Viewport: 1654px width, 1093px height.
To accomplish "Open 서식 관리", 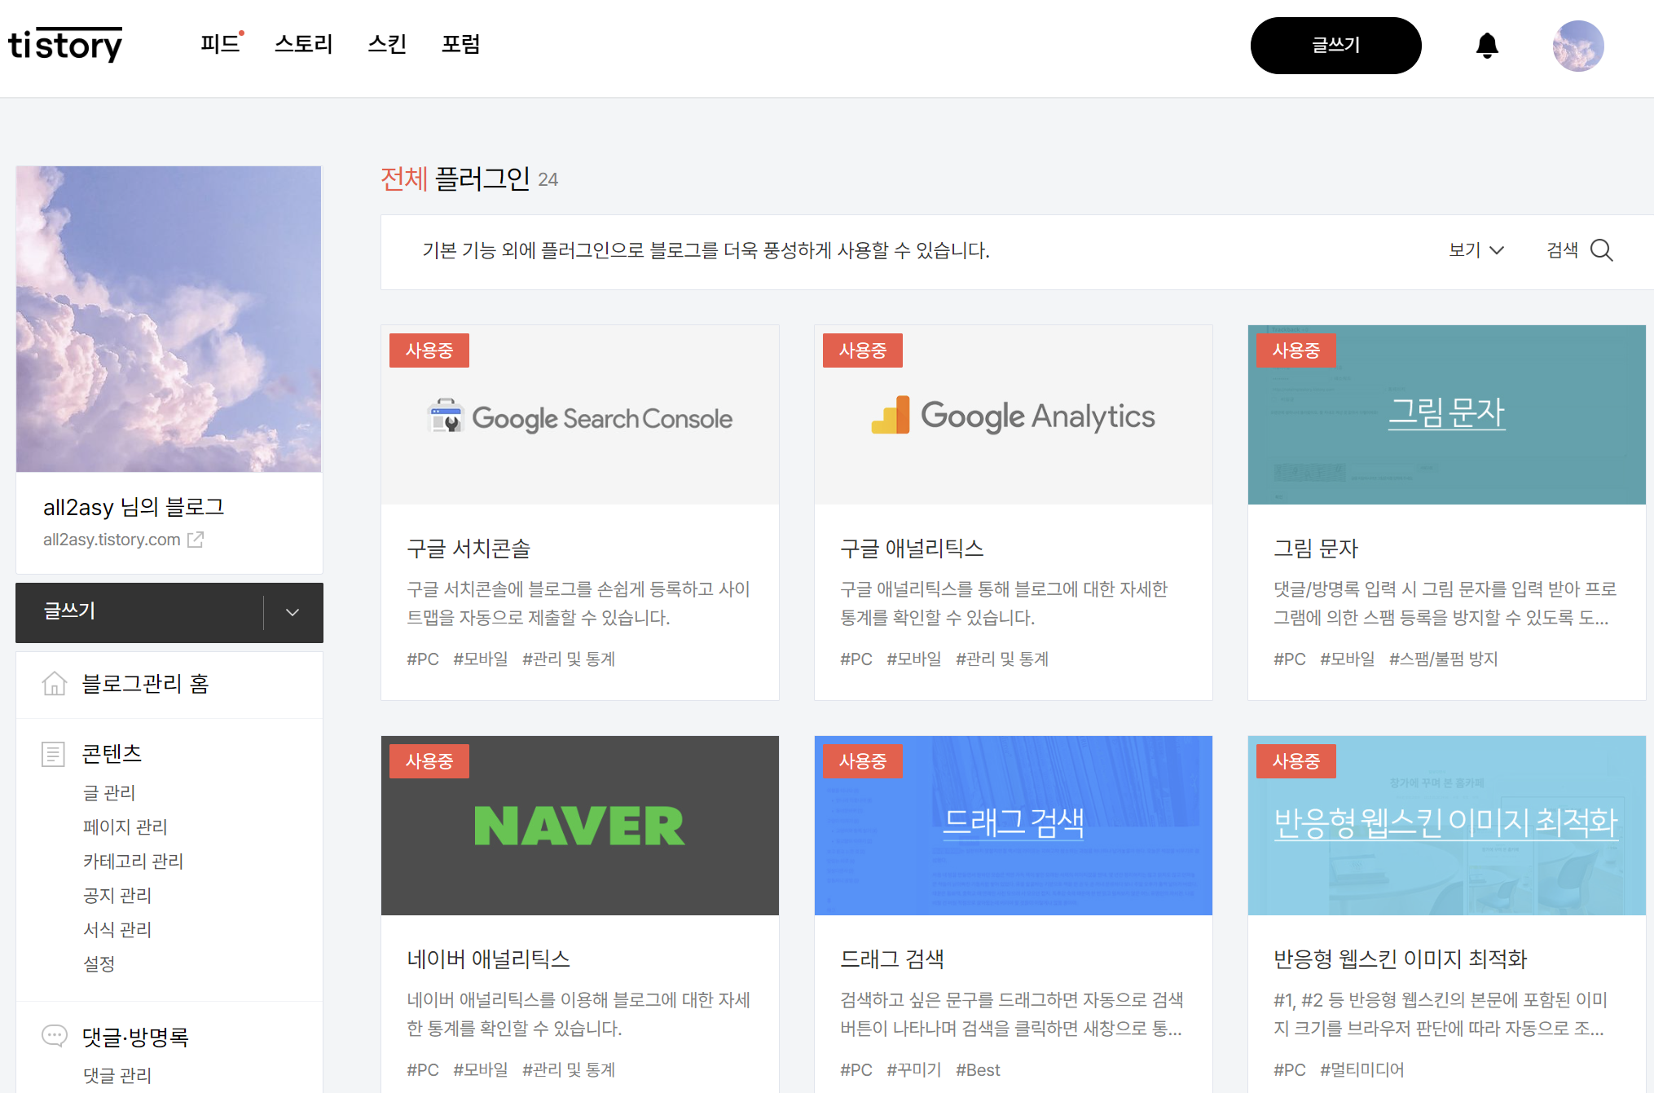I will (x=117, y=929).
